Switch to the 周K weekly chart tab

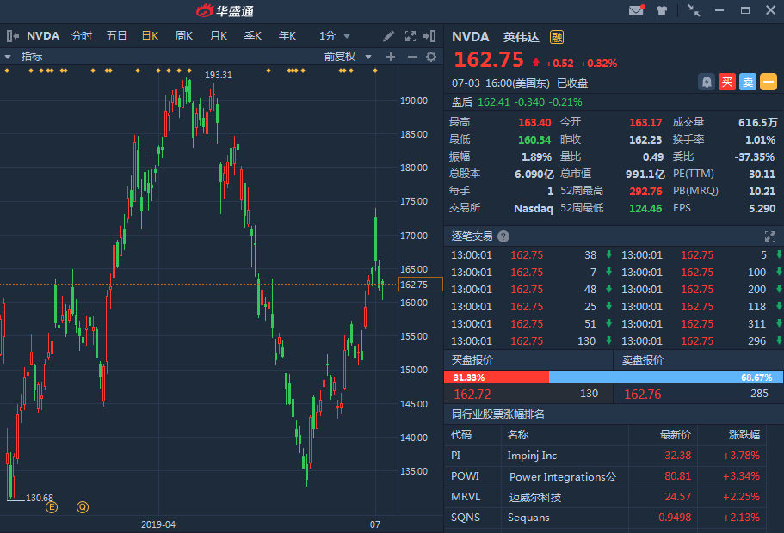coord(183,36)
